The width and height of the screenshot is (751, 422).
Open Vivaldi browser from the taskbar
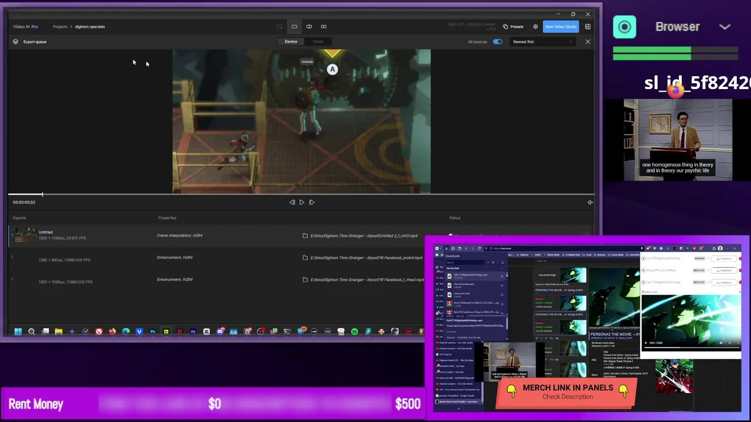tap(99, 332)
